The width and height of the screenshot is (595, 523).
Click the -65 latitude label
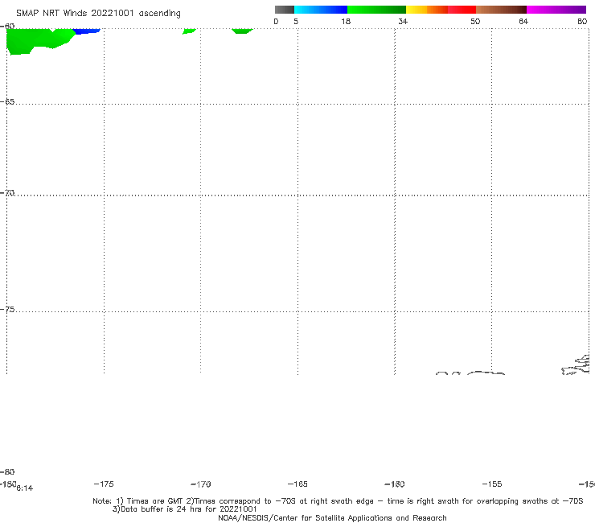[7, 102]
